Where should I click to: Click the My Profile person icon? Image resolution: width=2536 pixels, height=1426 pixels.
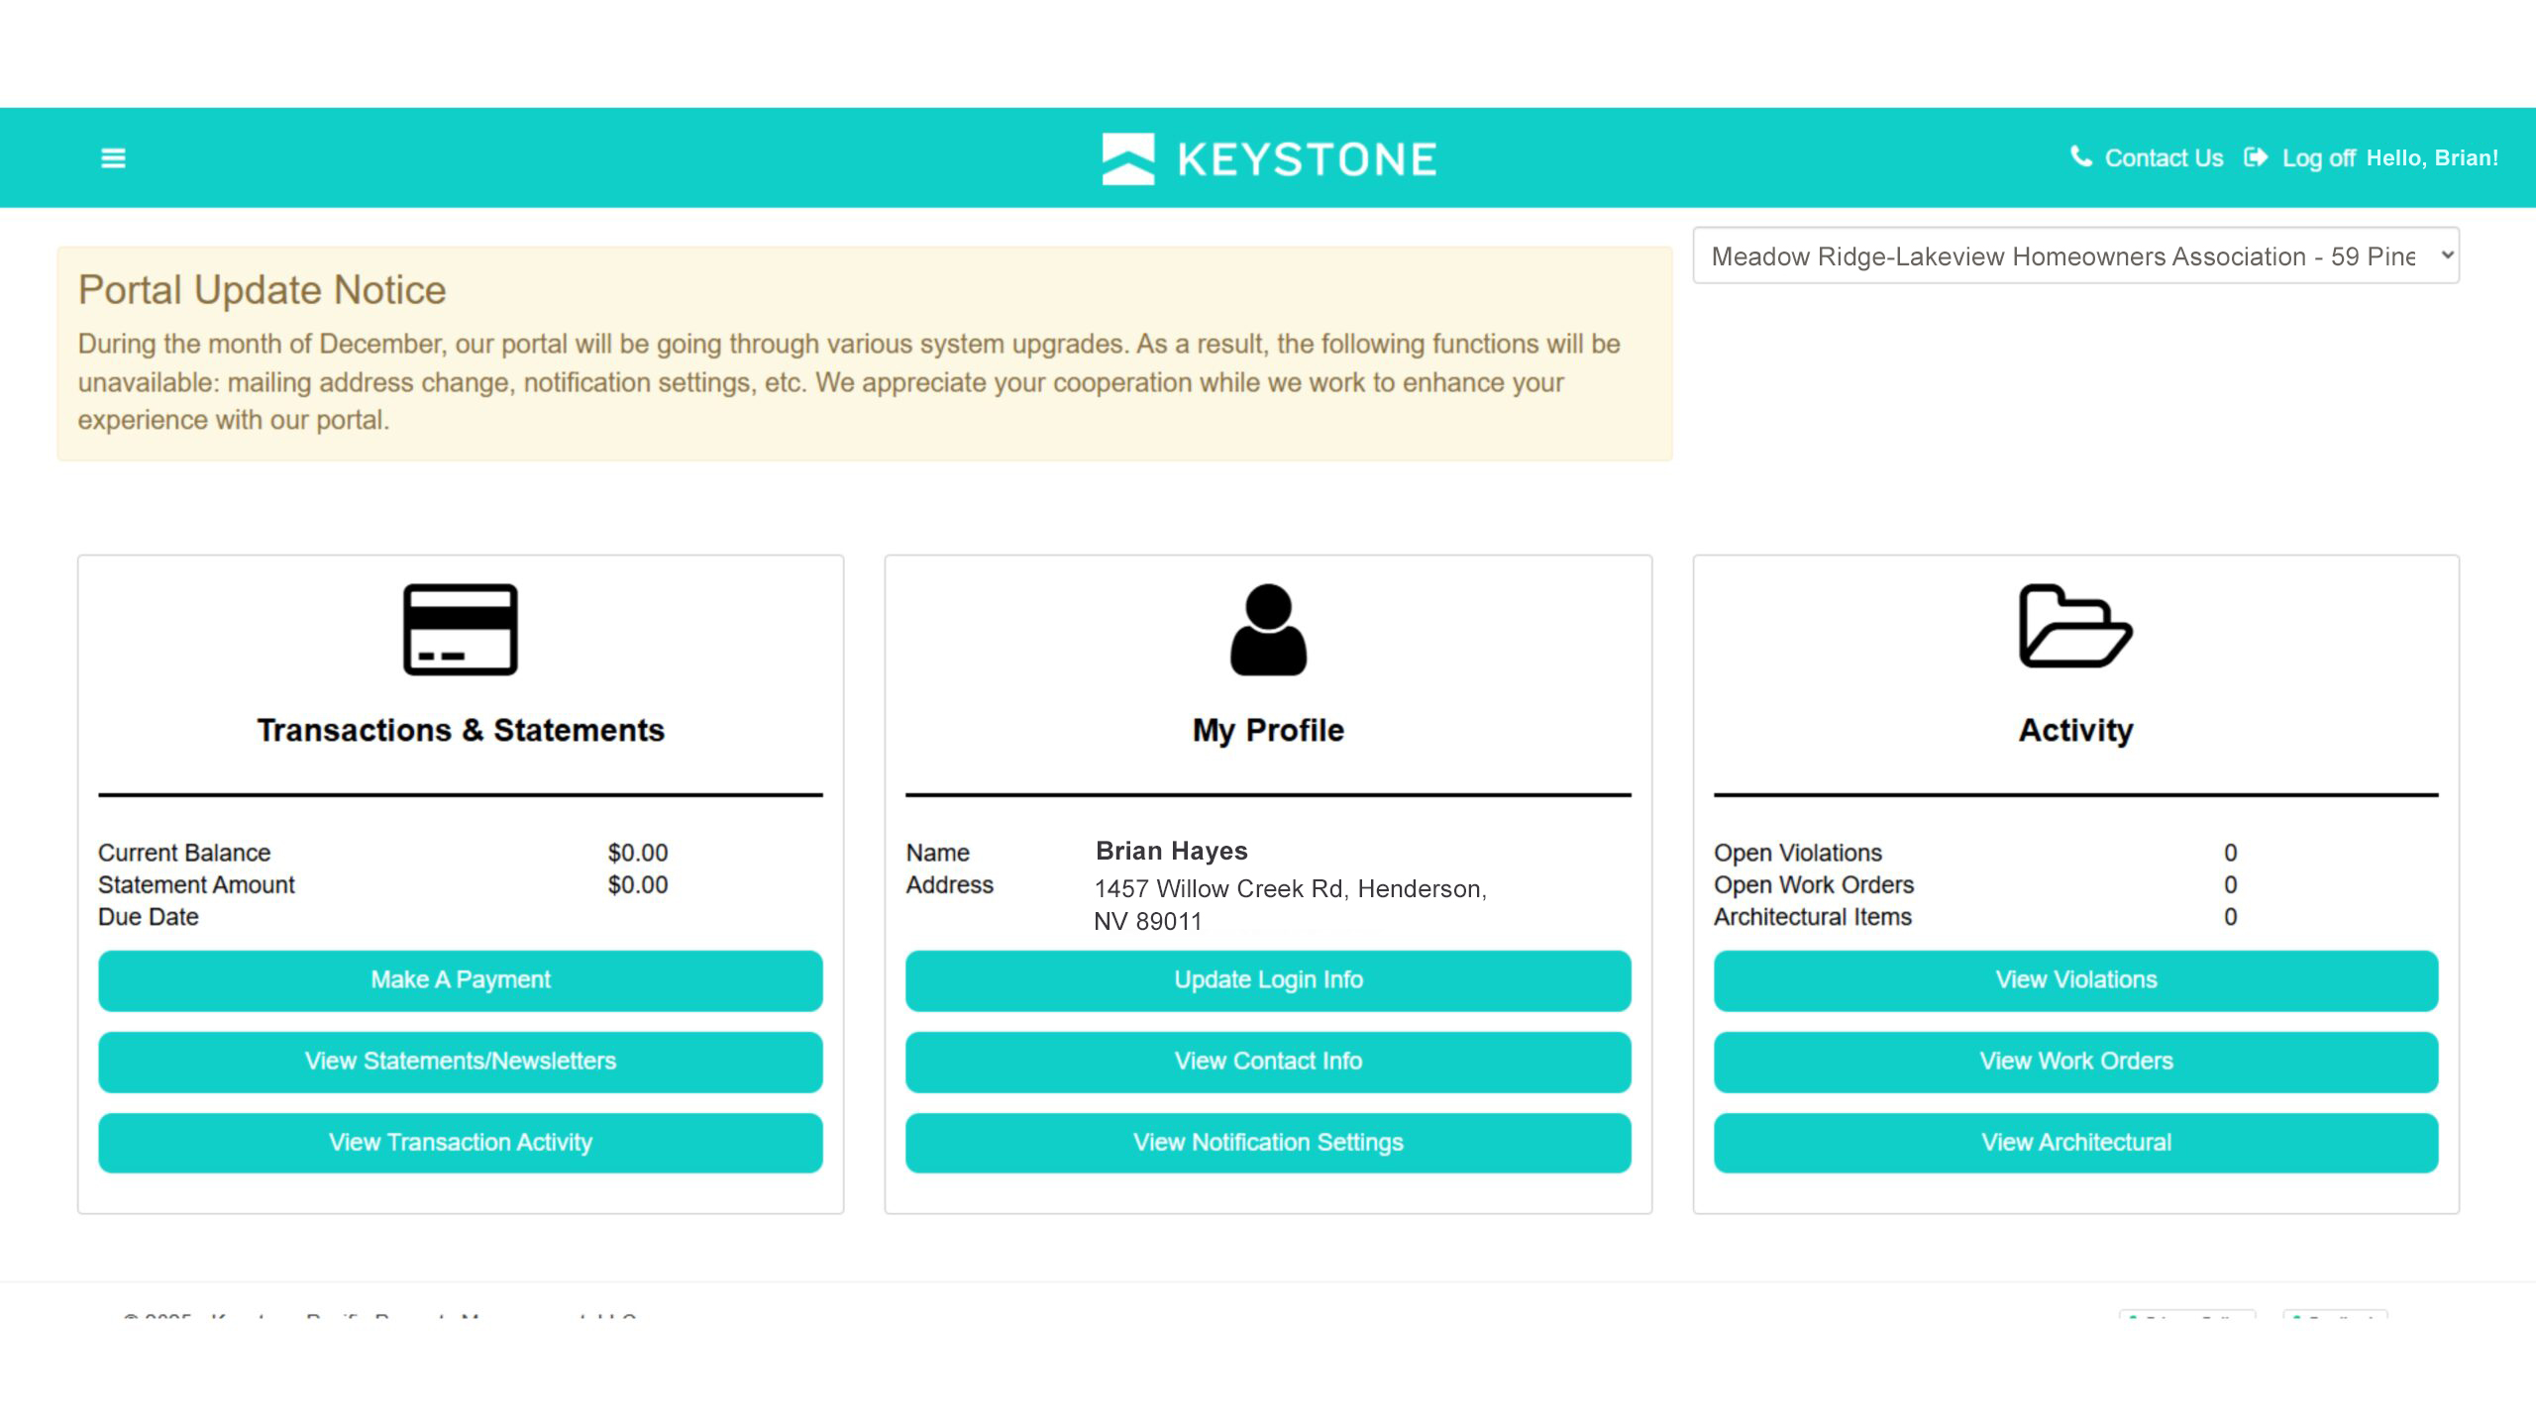click(x=1268, y=630)
